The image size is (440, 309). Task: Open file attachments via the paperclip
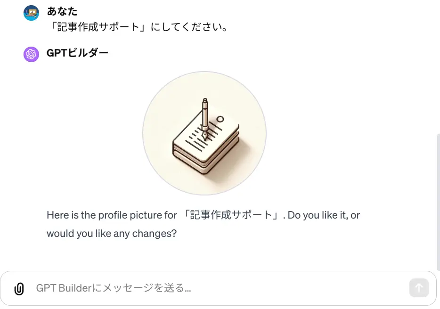19,288
